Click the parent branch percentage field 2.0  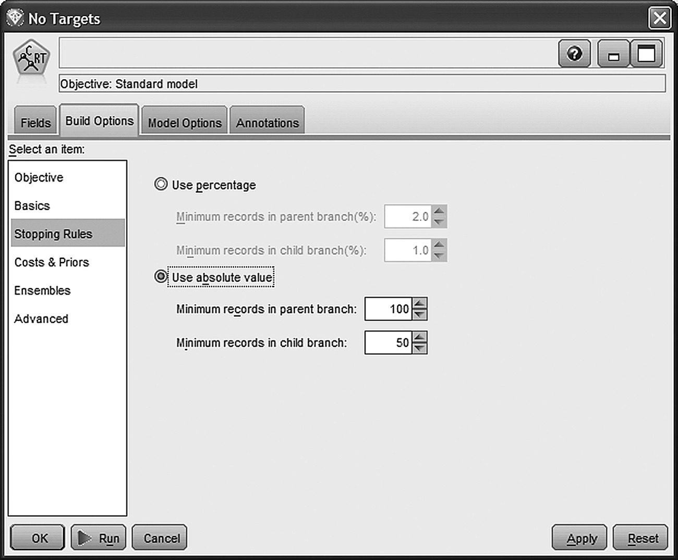click(x=408, y=216)
